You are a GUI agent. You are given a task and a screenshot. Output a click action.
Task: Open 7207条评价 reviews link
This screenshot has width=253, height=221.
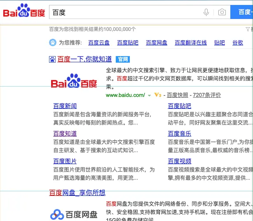[207, 95]
